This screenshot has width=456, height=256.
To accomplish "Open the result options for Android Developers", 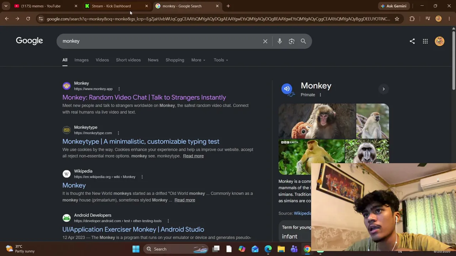I will click(x=168, y=221).
